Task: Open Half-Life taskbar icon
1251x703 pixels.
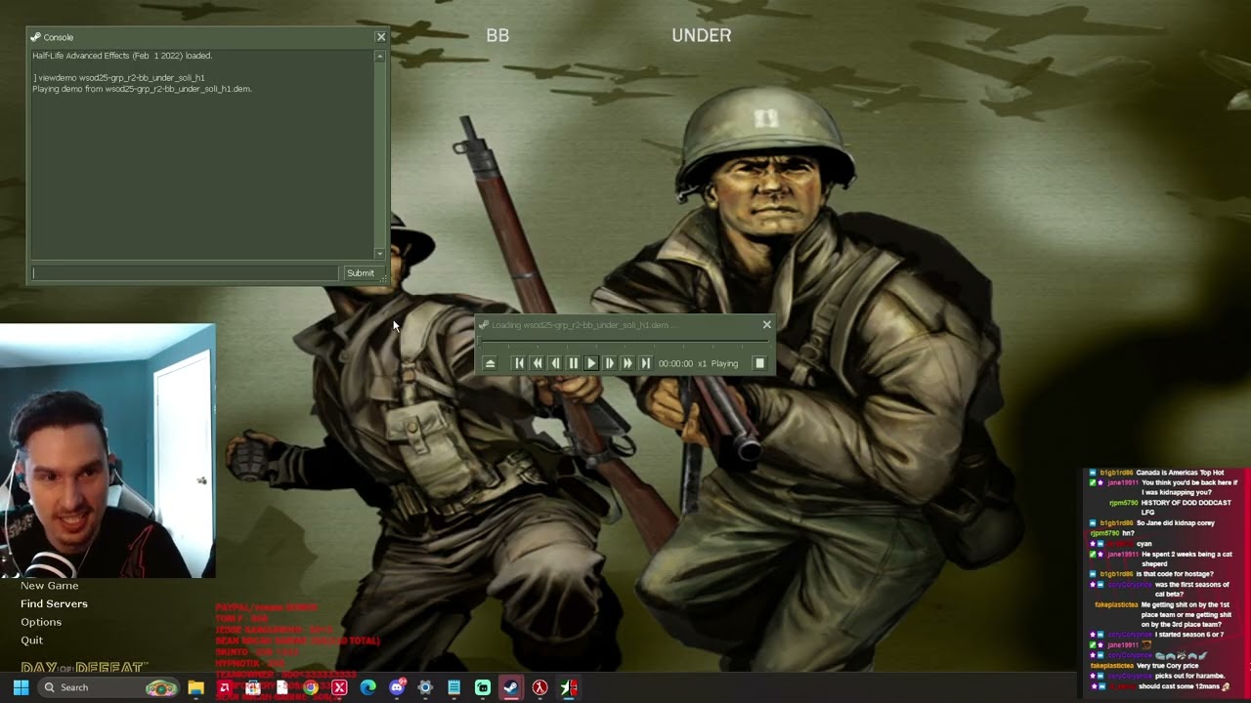Action: 539,687
